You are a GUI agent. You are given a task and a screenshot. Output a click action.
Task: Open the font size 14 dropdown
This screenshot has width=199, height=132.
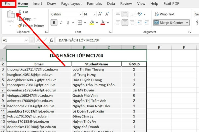[95, 14]
